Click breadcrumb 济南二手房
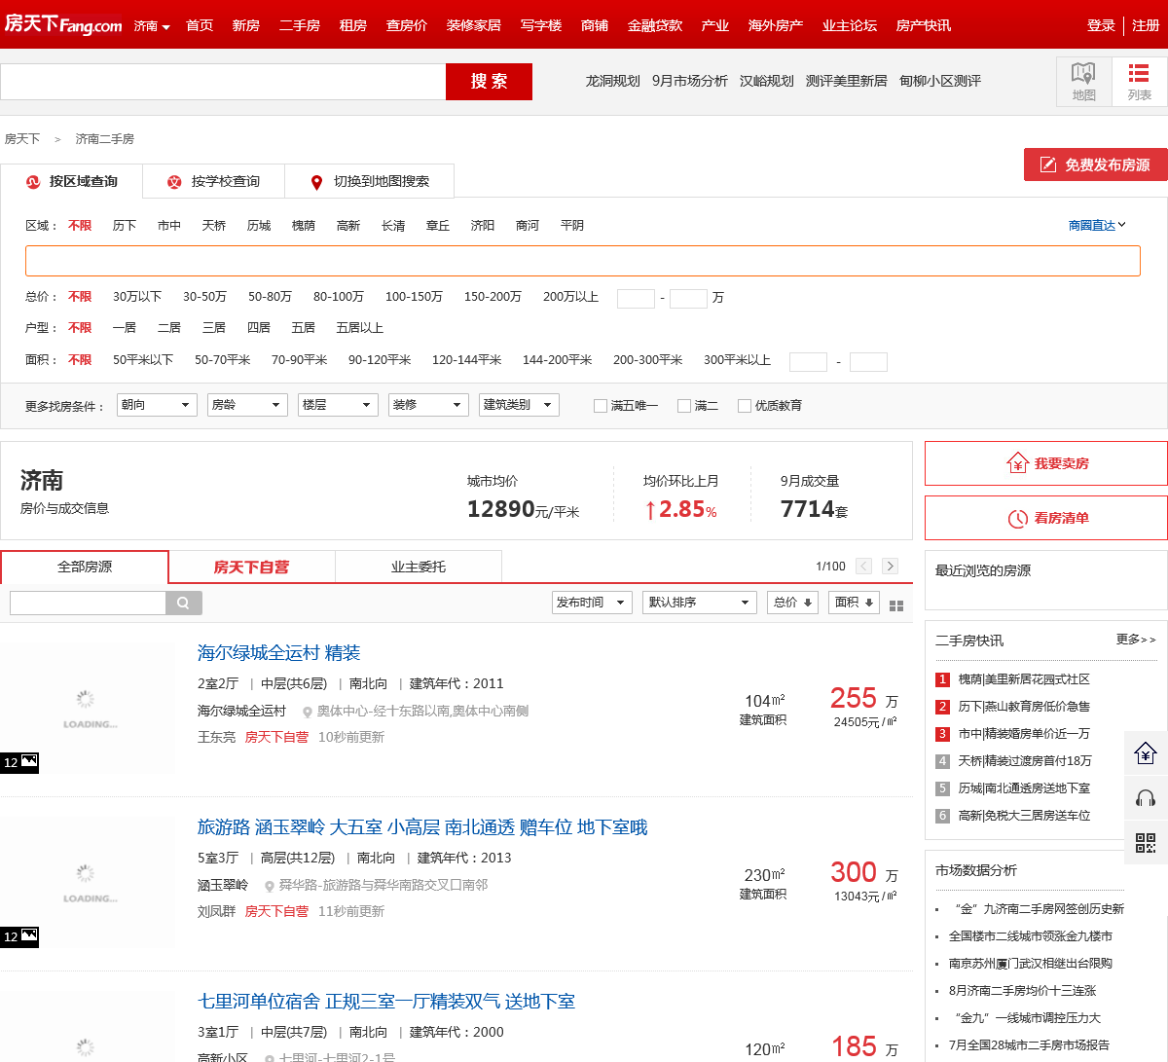Image resolution: width=1168 pixels, height=1062 pixels. pyautogui.click(x=105, y=139)
